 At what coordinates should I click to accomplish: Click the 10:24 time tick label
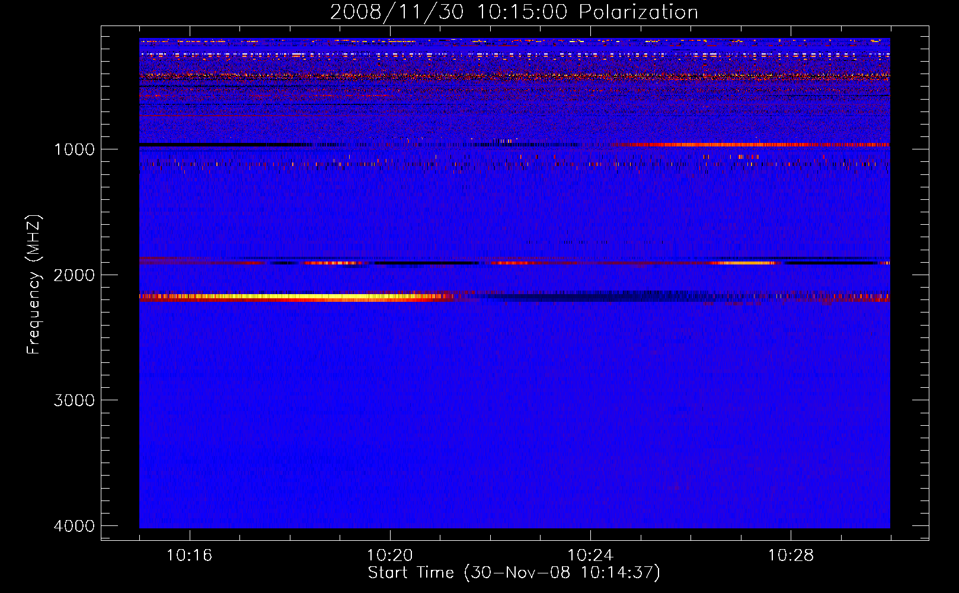(x=590, y=556)
